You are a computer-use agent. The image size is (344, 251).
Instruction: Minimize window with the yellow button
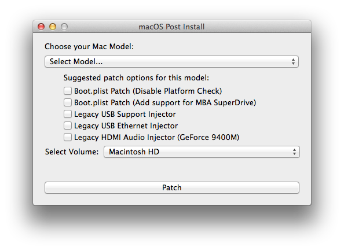click(x=53, y=27)
